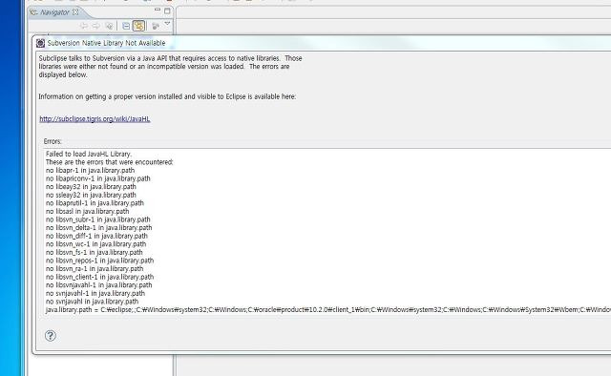Viewport: 611px width, 376px height.
Task: Click 'no ssleay32 in java.library.path' line
Action: [x=91, y=195]
